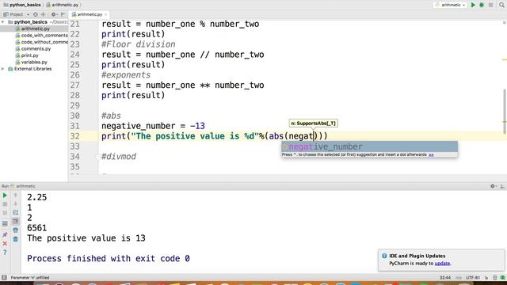Open Search Everywhere magnifier icon
The height and width of the screenshot is (285, 507).
[x=501, y=5]
